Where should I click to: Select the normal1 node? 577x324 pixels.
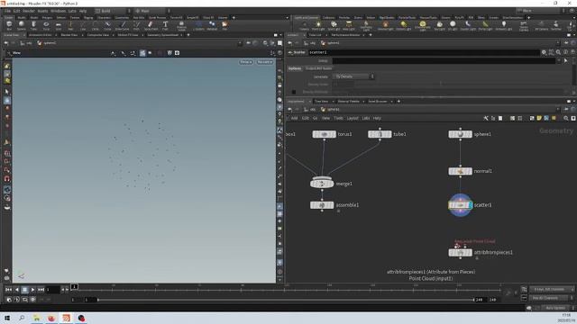pyautogui.click(x=461, y=171)
